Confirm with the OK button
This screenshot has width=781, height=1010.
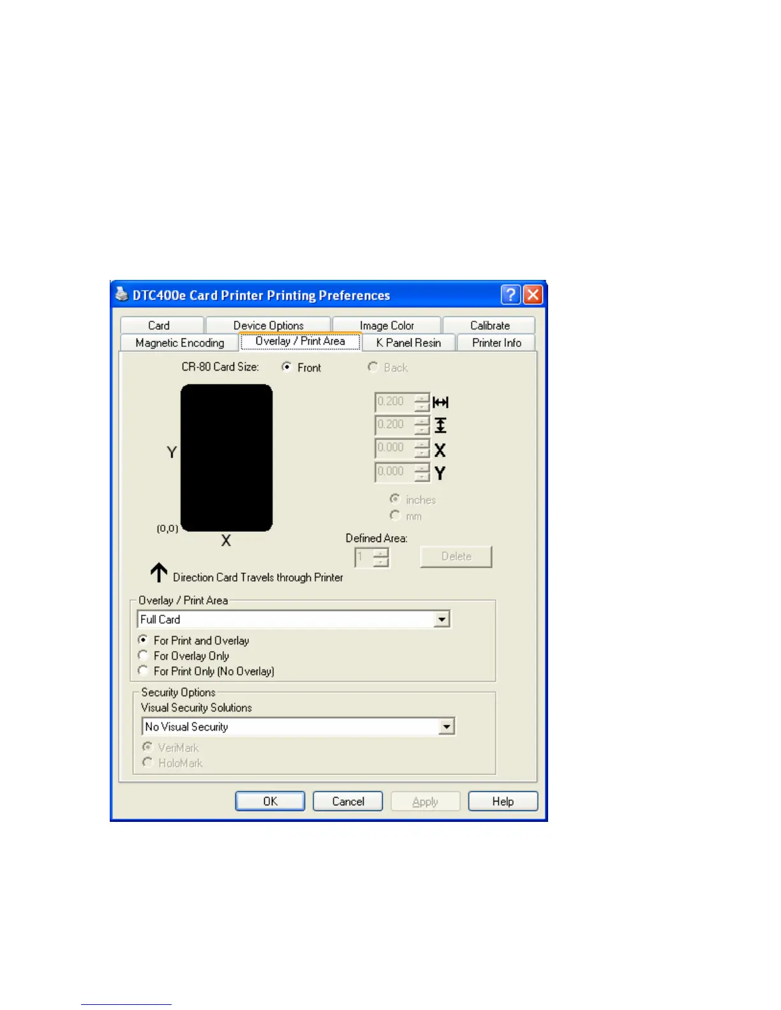pyautogui.click(x=270, y=801)
